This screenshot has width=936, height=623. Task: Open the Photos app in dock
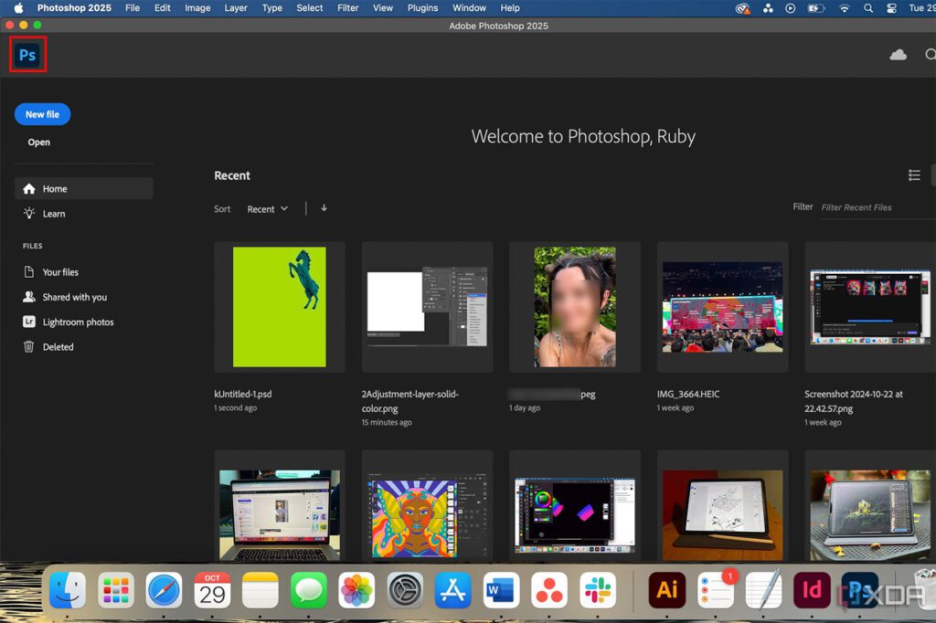click(356, 590)
